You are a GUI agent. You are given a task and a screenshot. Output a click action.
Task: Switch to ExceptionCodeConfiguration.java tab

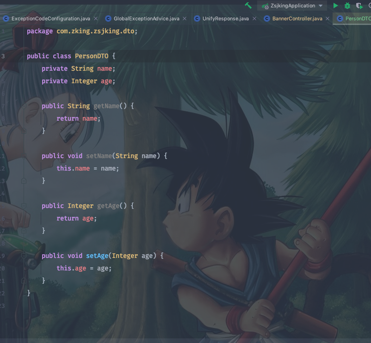coord(50,18)
